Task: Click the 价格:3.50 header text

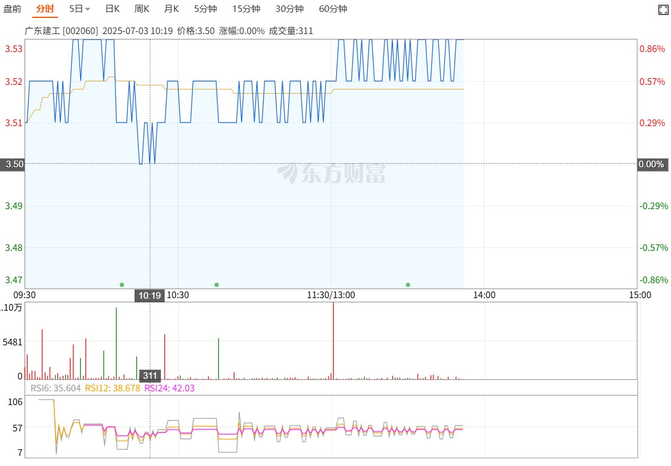Action: pyautogui.click(x=196, y=31)
